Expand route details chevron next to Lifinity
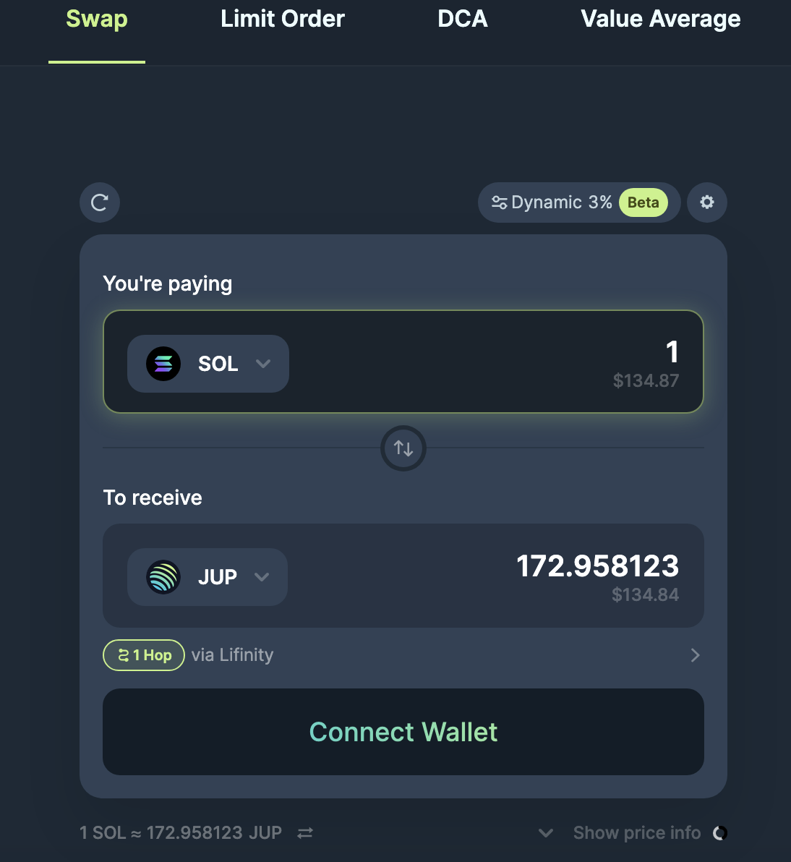 coord(695,655)
